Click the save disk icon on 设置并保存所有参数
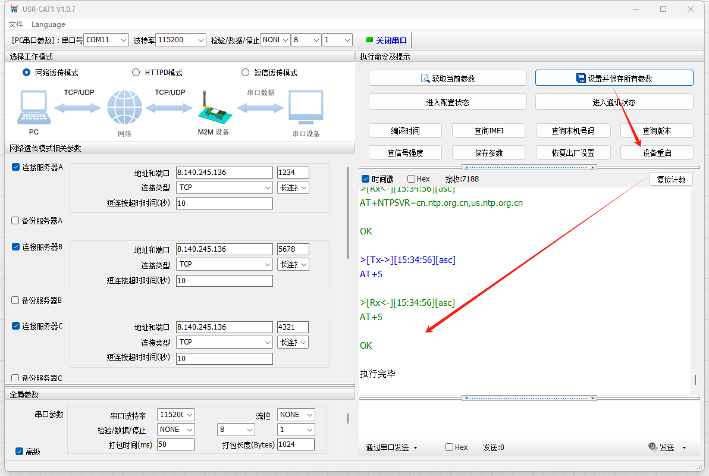This screenshot has width=709, height=476. (581, 78)
